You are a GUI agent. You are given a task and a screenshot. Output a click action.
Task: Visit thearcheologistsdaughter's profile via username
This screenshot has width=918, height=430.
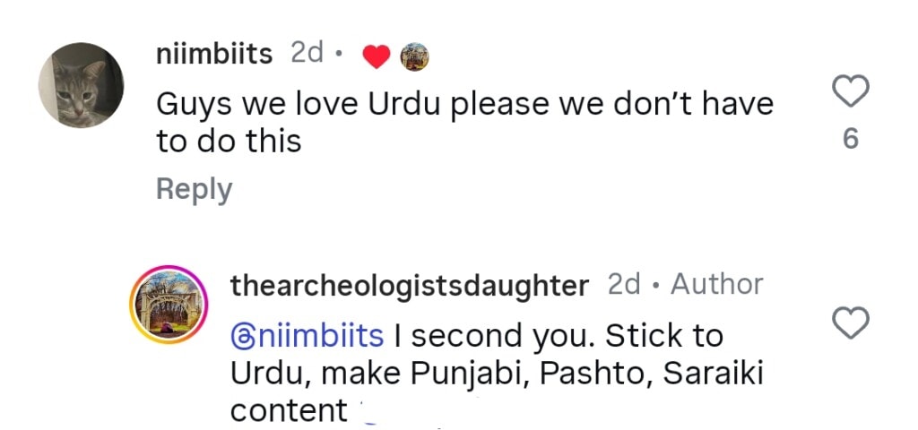pos(410,286)
